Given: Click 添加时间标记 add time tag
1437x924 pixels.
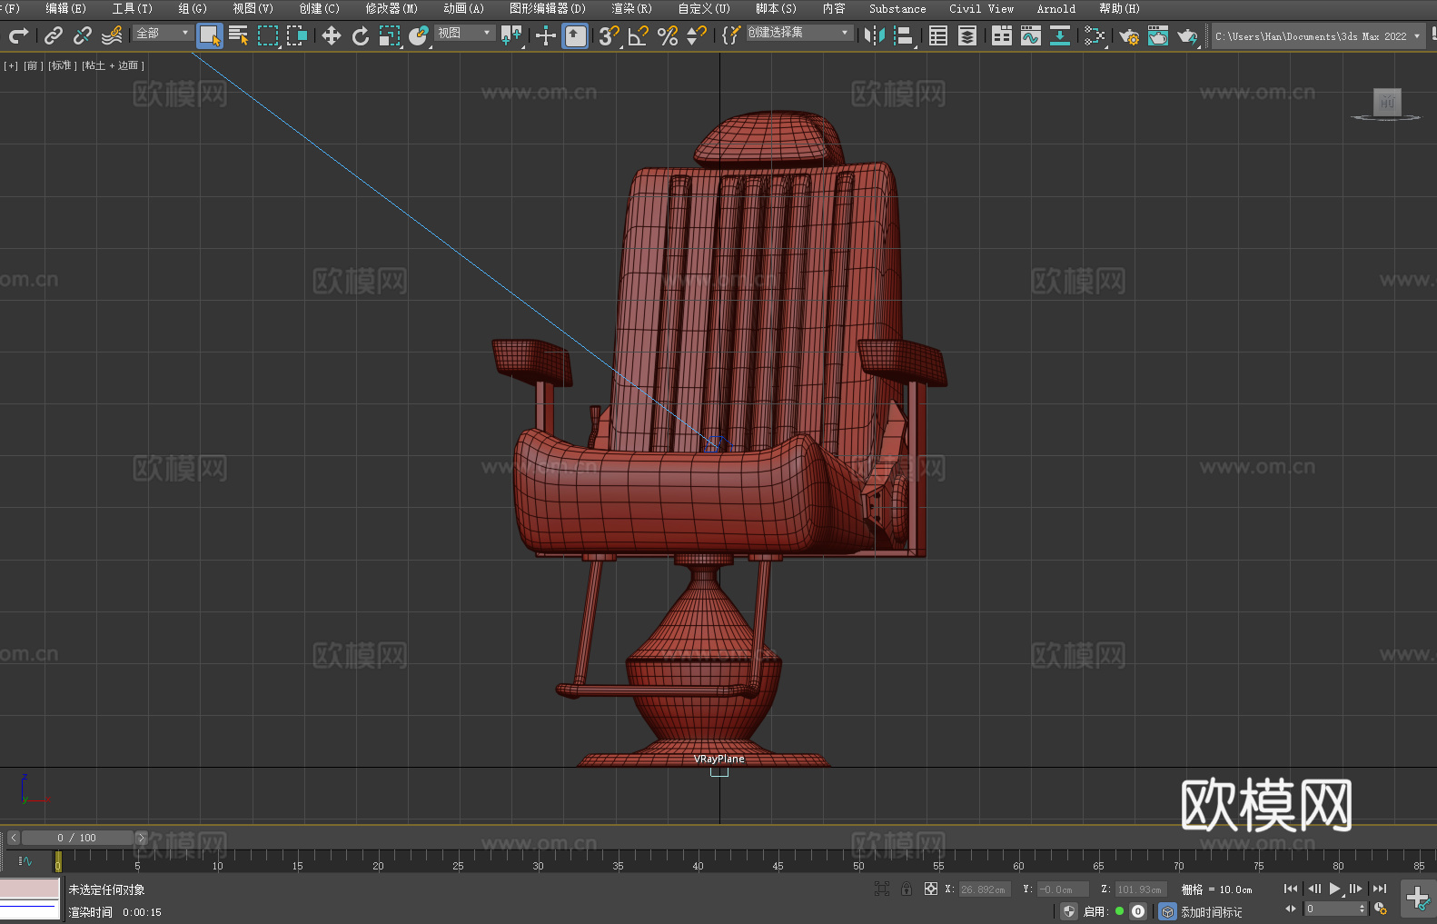Looking at the screenshot, I should pyautogui.click(x=1211, y=911).
